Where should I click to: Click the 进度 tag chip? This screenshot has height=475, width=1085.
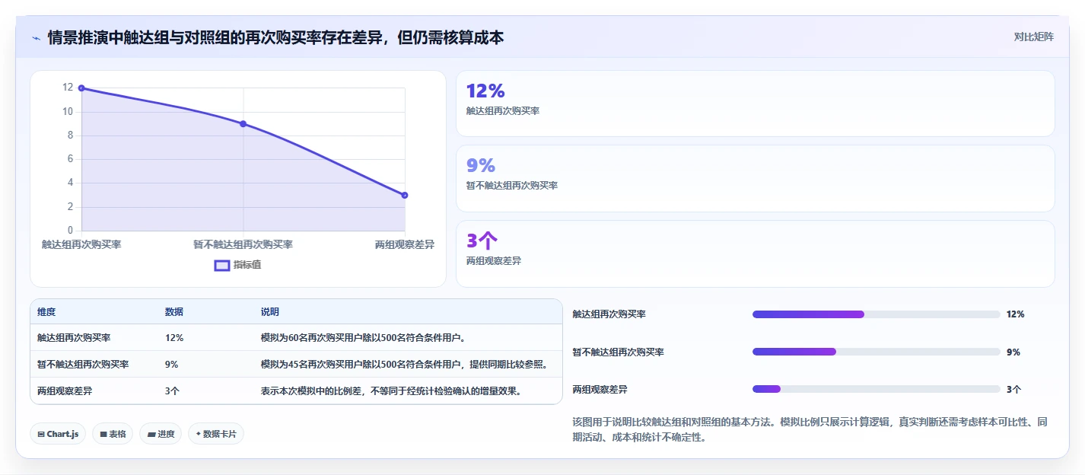click(x=161, y=434)
